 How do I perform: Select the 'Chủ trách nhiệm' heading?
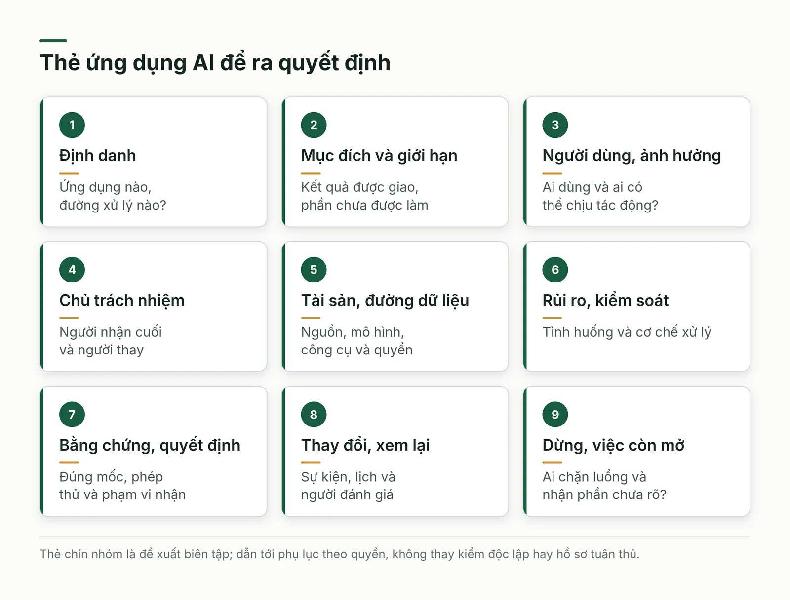(x=122, y=300)
